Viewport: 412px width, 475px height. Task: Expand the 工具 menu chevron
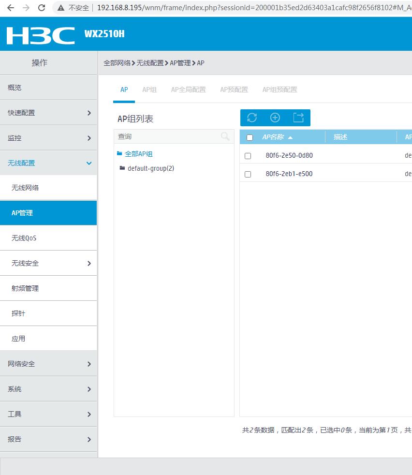tap(89, 415)
